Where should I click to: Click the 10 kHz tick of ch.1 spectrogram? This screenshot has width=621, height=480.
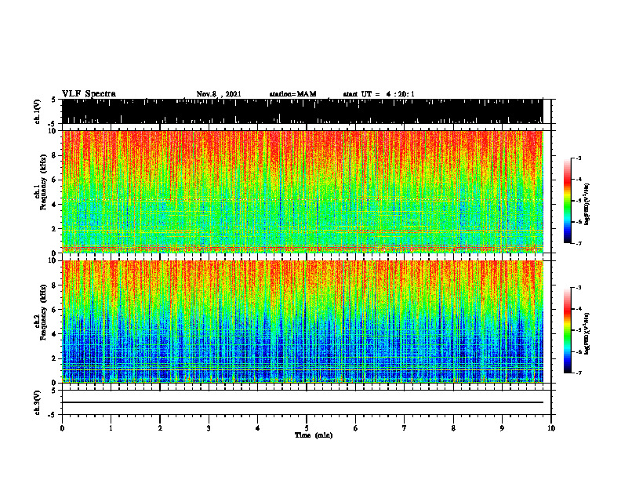point(54,131)
